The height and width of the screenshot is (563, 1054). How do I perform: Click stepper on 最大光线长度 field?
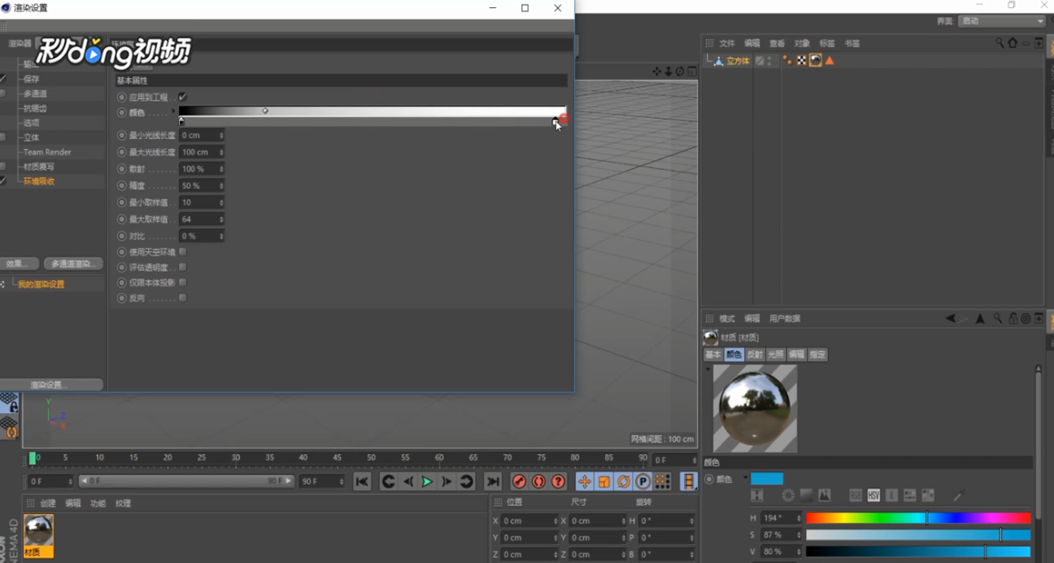coord(221,152)
